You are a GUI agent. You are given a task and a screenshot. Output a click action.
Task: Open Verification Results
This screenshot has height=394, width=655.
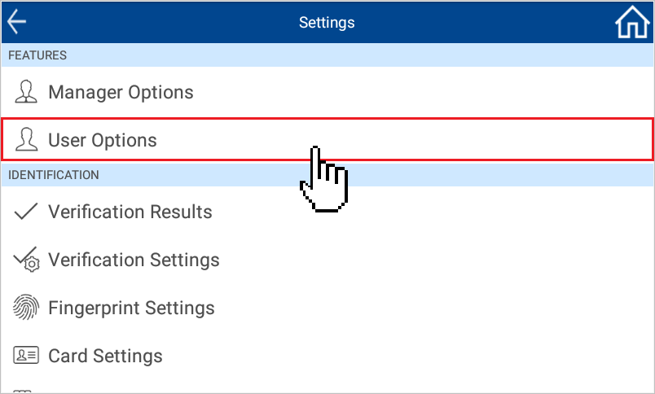[x=327, y=212]
